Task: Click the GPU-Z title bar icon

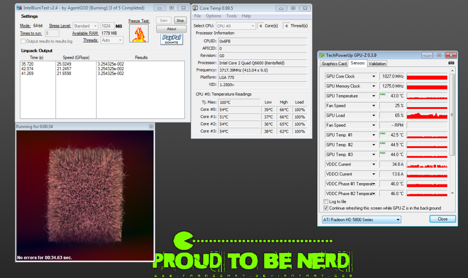Action: tap(322, 55)
